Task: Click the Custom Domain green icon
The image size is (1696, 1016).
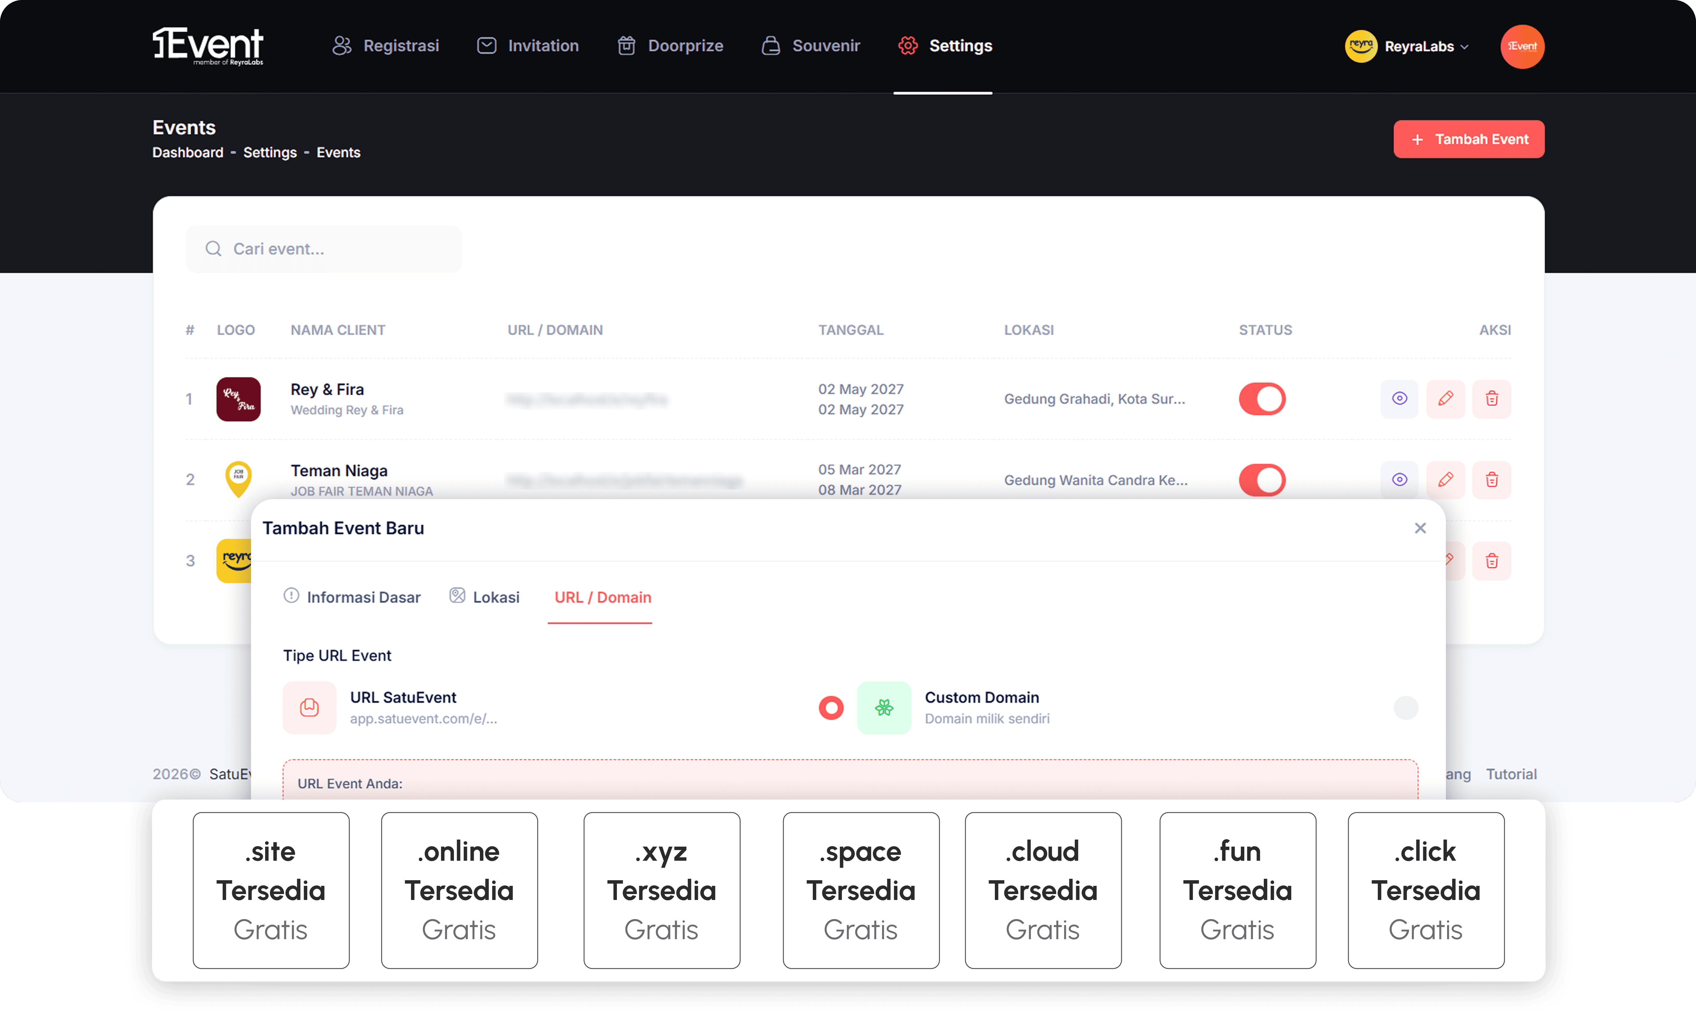Action: pyautogui.click(x=884, y=708)
